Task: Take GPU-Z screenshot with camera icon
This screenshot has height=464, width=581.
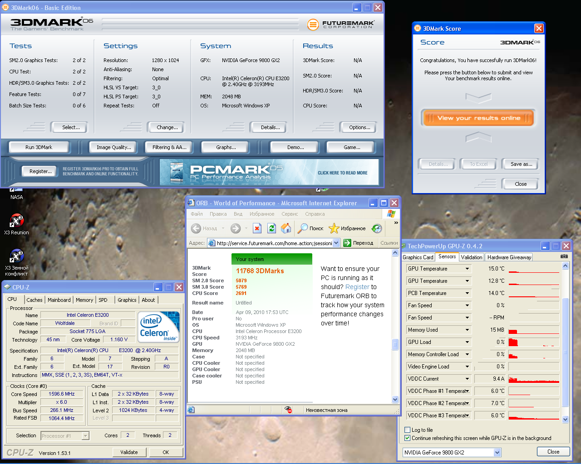Action: click(x=564, y=256)
